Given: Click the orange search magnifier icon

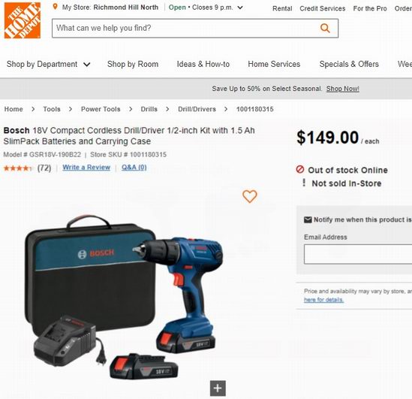Looking at the screenshot, I should (325, 28).
